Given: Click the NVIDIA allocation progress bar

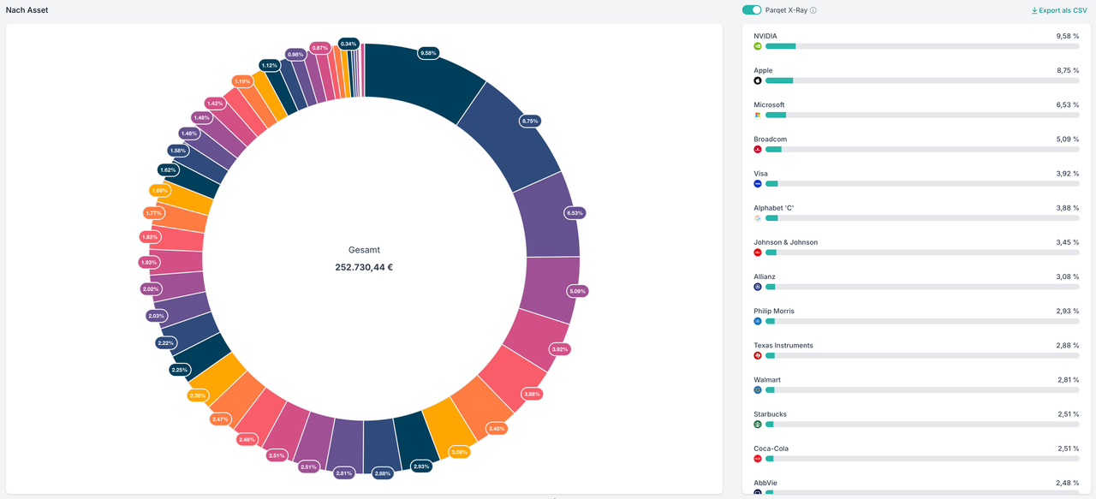Looking at the screenshot, I should (922, 46).
